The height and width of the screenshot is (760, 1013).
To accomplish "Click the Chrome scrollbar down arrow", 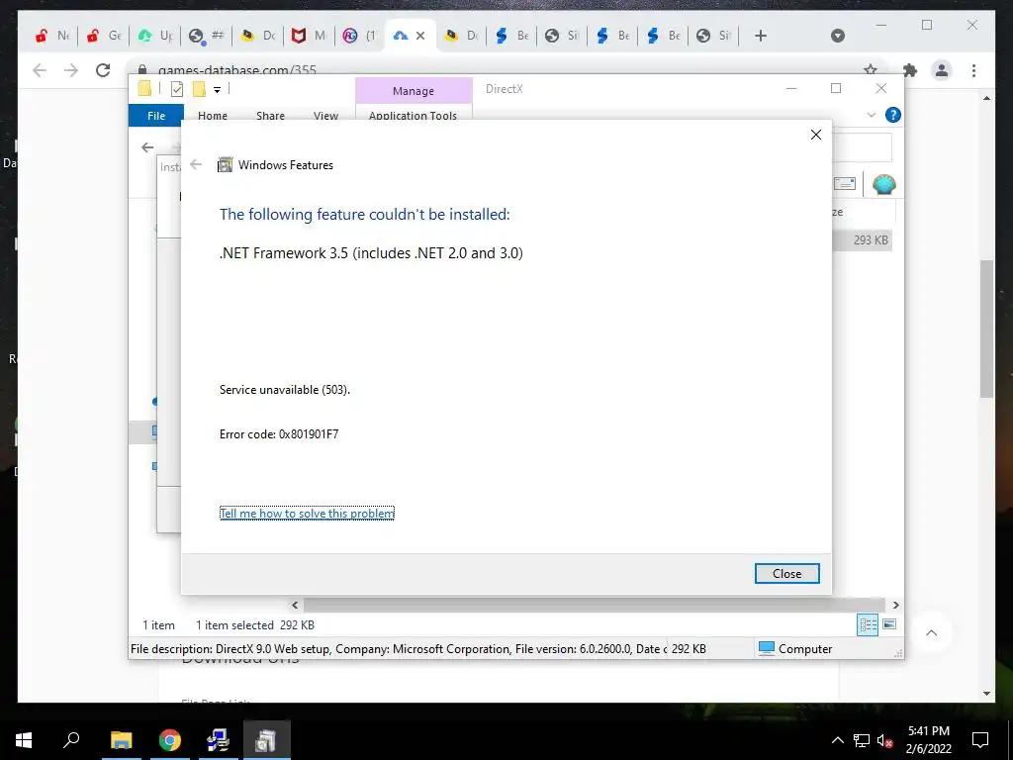I will pos(986,694).
